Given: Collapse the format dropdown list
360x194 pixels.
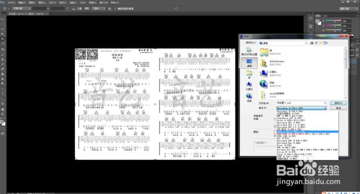Looking at the screenshot, I should (325, 108).
